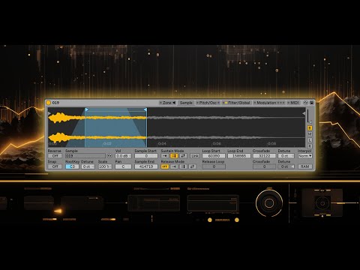
Task: Click the loop end marker flag
Action: 145,109
